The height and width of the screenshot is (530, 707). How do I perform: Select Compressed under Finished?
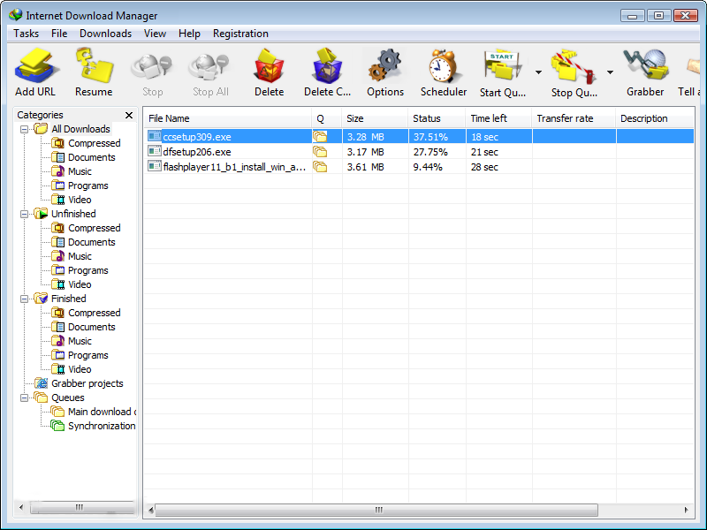tap(95, 313)
